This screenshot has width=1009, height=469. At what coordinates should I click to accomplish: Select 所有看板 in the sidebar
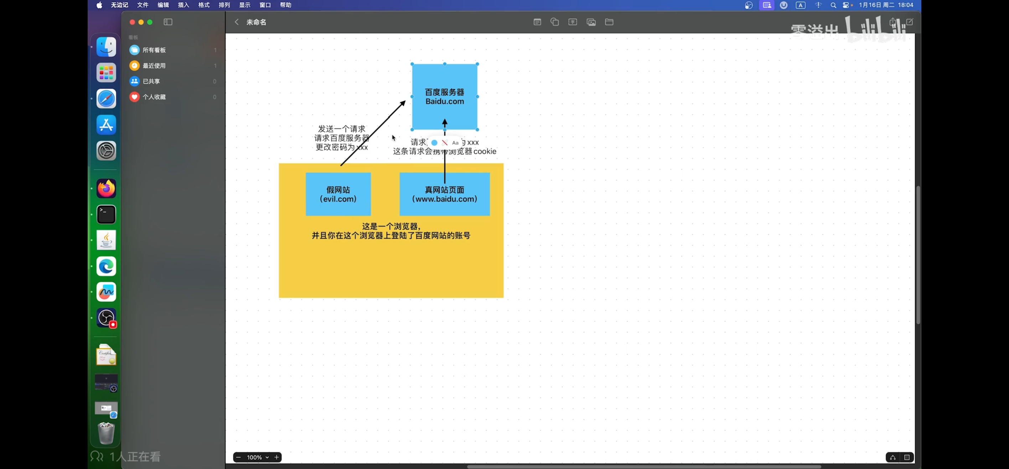click(x=154, y=50)
